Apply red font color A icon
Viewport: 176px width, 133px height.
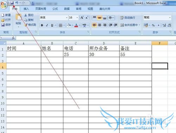pyautogui.click(x=76, y=25)
